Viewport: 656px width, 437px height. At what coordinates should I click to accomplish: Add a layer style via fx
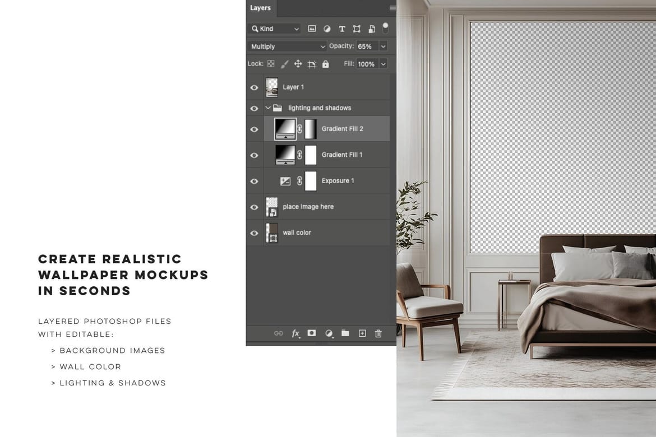[295, 333]
